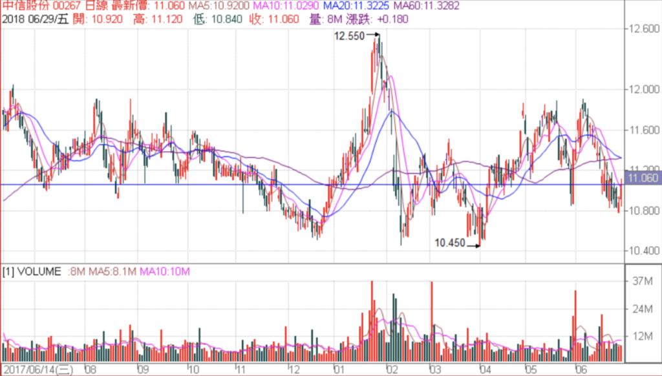Click the 12.600 price axis label

[x=644, y=28]
